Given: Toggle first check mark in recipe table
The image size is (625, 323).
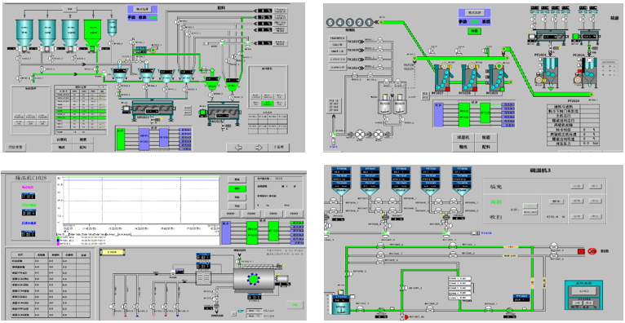Looking at the screenshot, I should coord(103,95).
